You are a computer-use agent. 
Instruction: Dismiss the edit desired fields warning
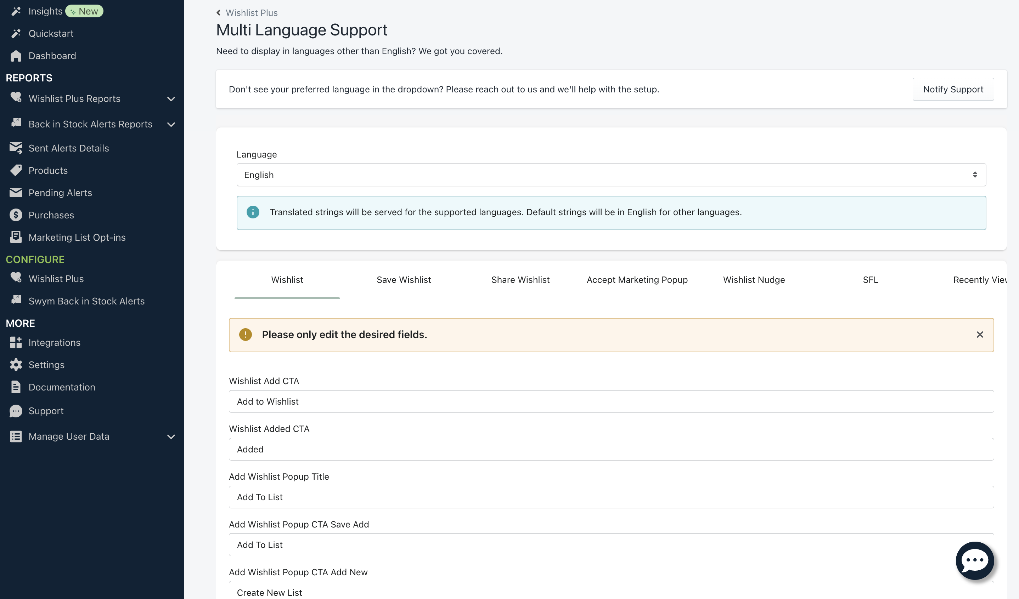[979, 335]
